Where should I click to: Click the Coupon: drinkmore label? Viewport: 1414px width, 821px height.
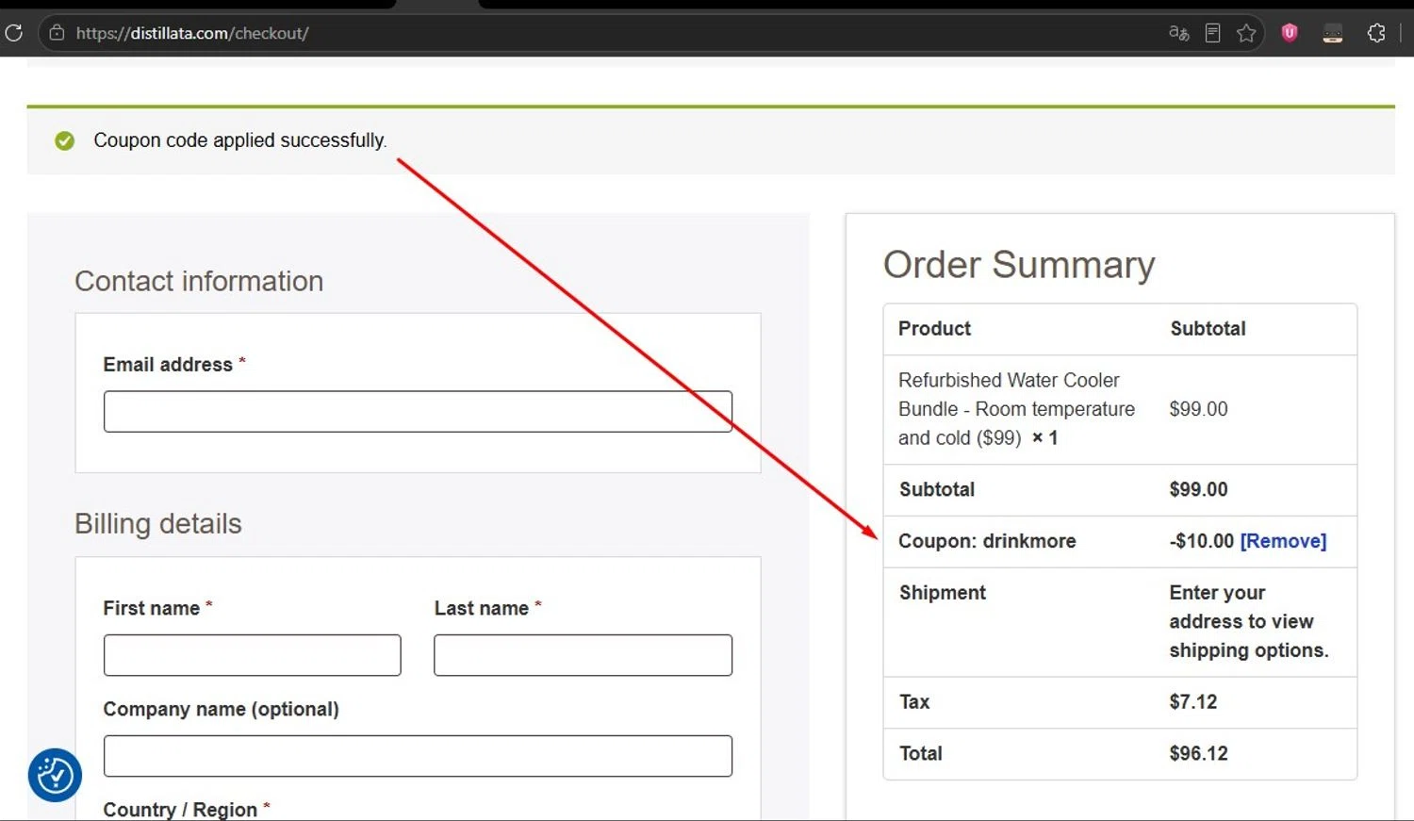tap(987, 541)
